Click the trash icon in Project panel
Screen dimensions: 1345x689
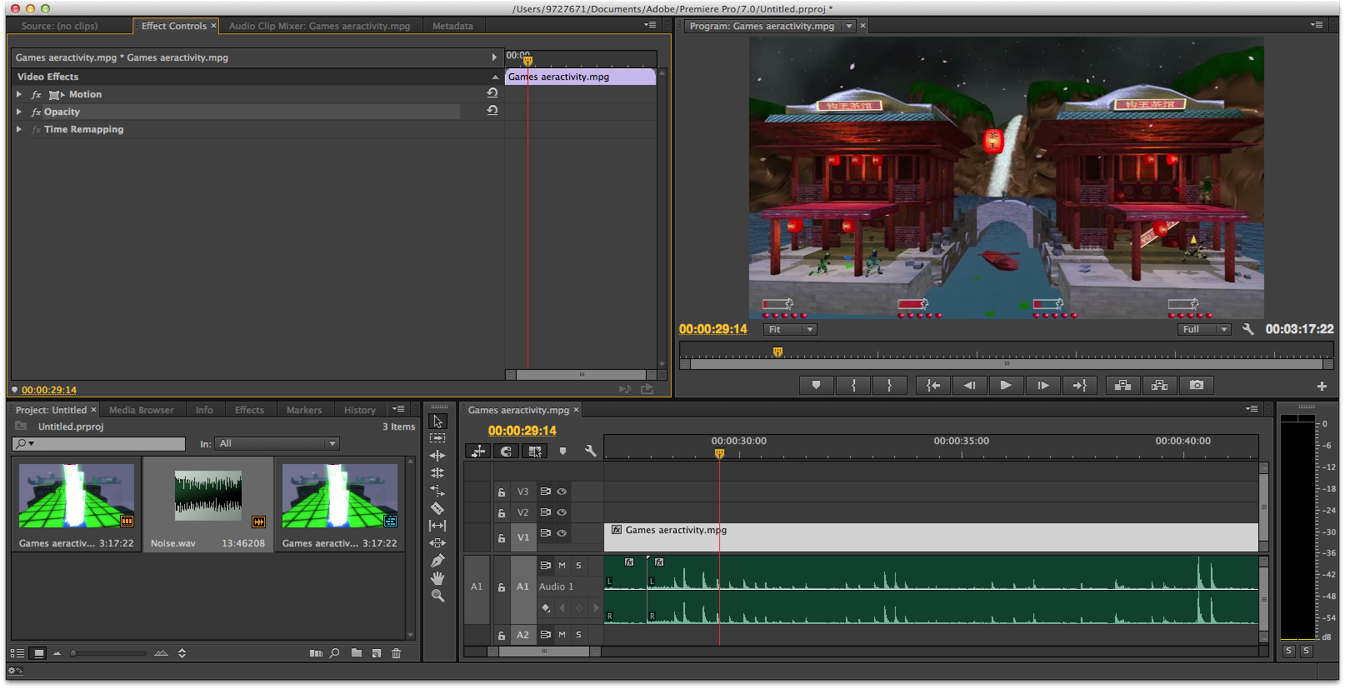pyautogui.click(x=397, y=653)
